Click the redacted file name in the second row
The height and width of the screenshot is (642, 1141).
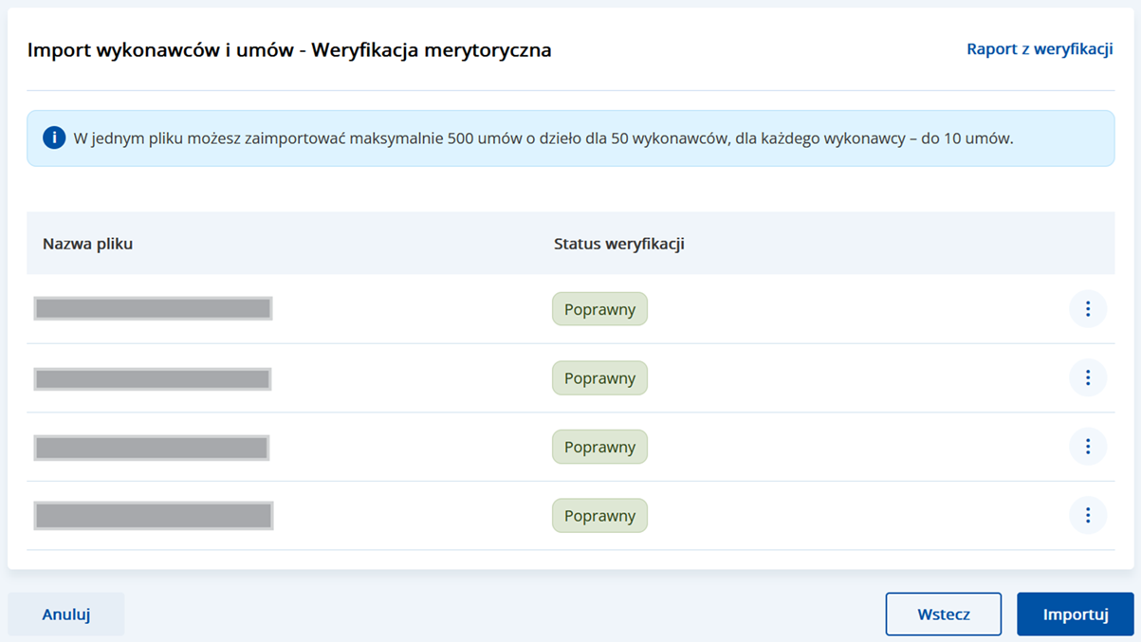pos(153,379)
